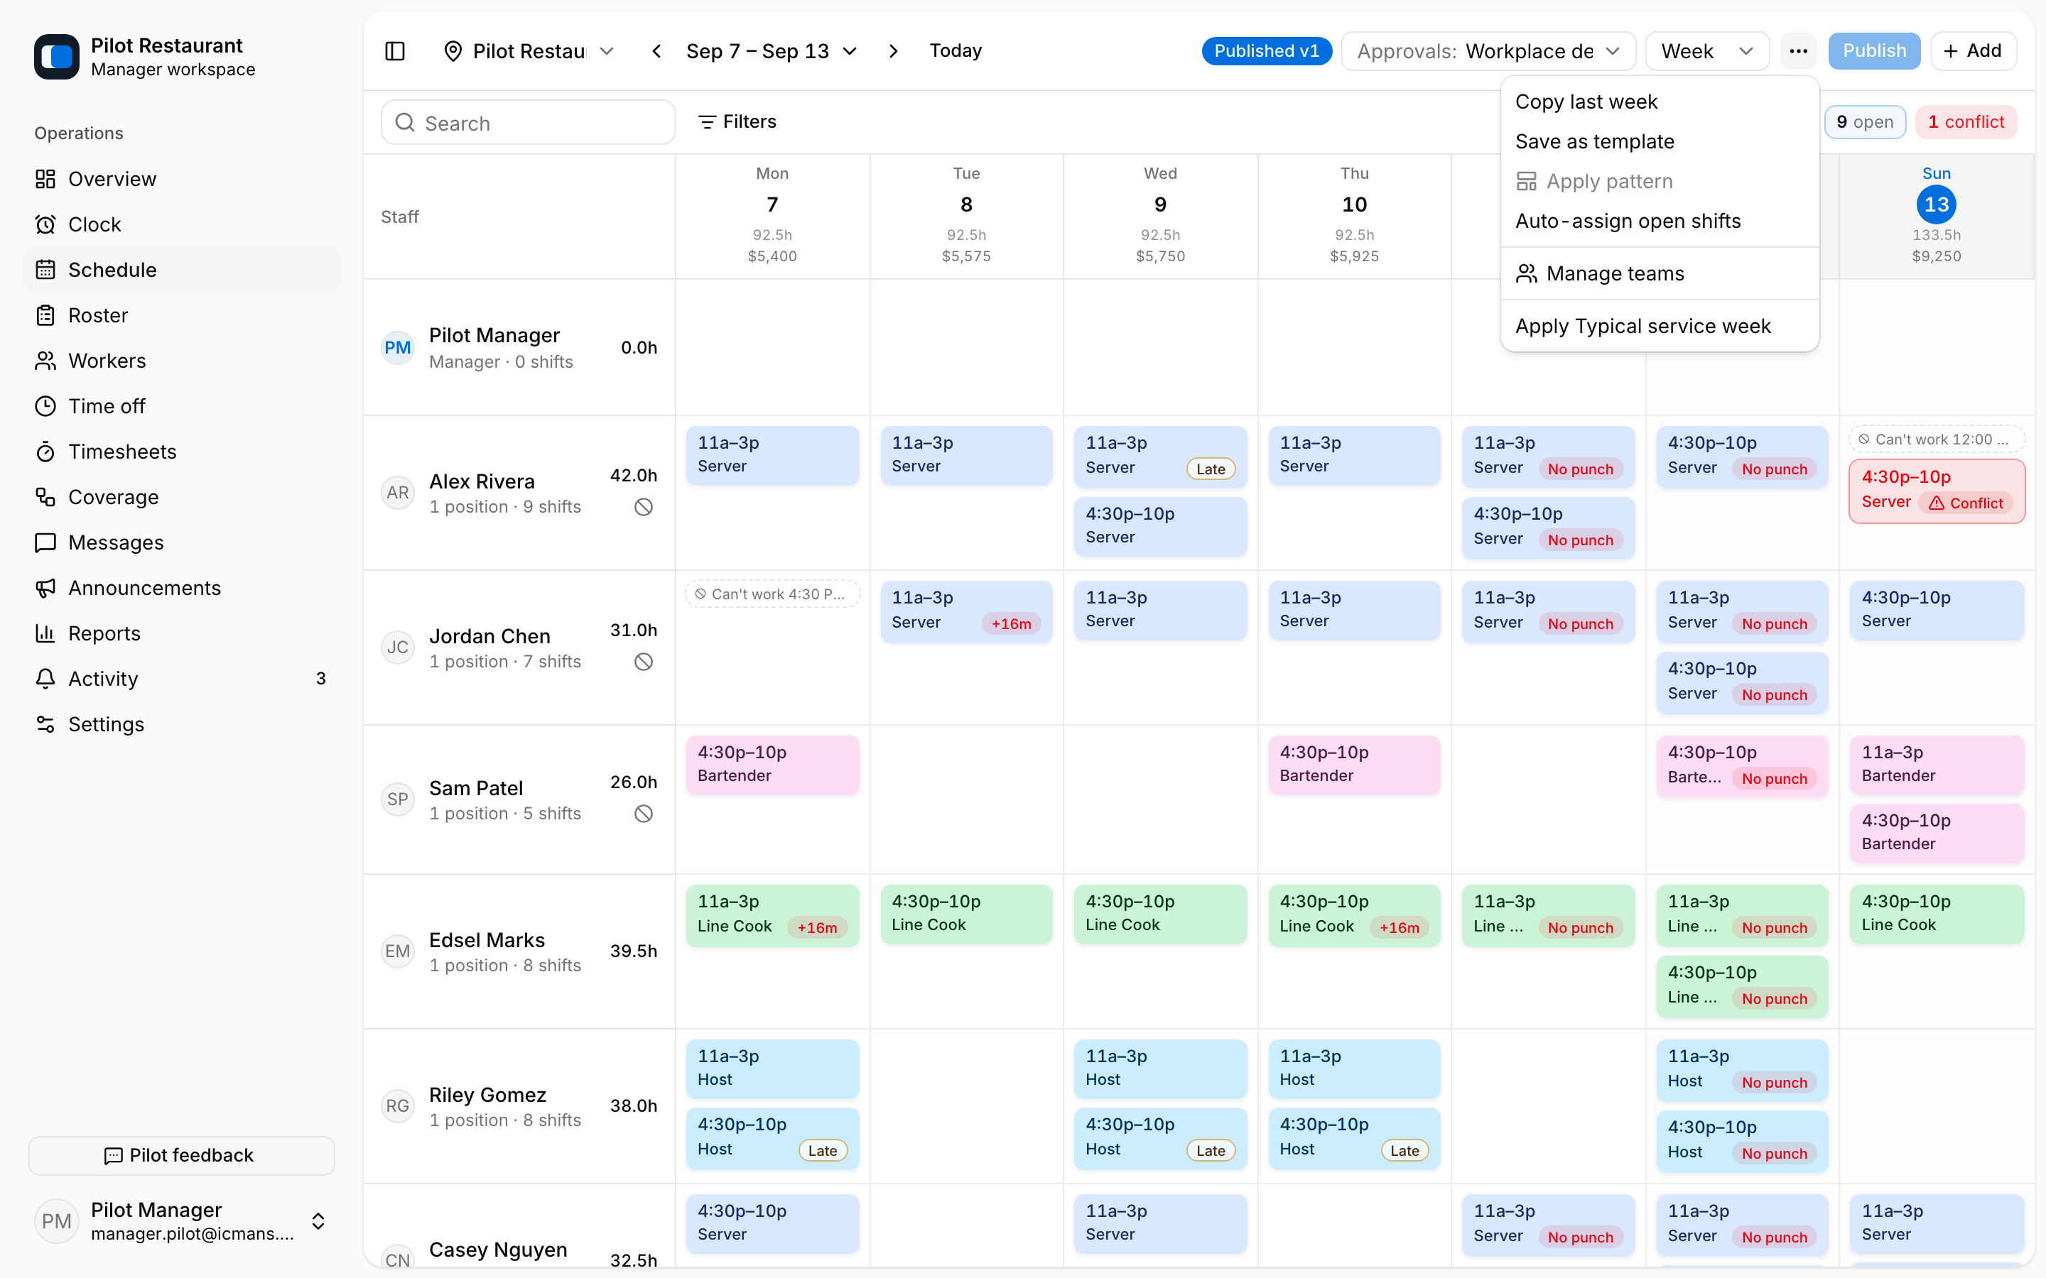Click Jordan Chen's availability block icon

pos(644,662)
